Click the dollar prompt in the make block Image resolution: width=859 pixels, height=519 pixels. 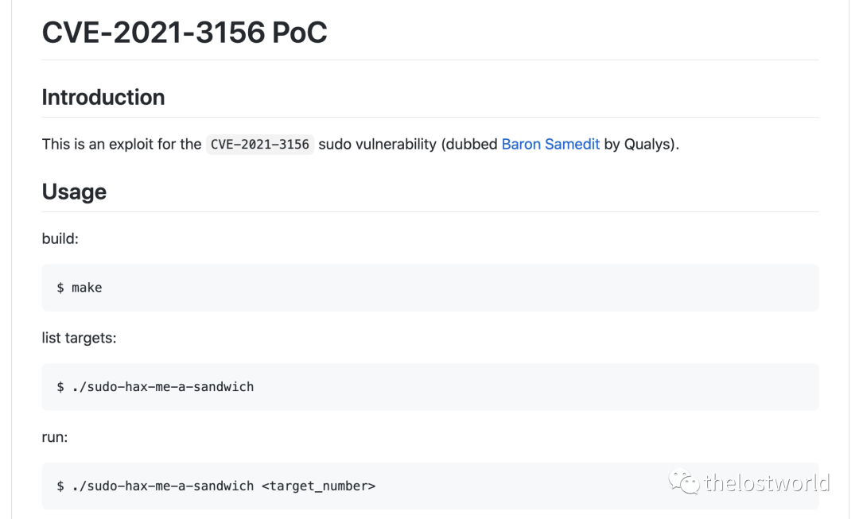(60, 288)
